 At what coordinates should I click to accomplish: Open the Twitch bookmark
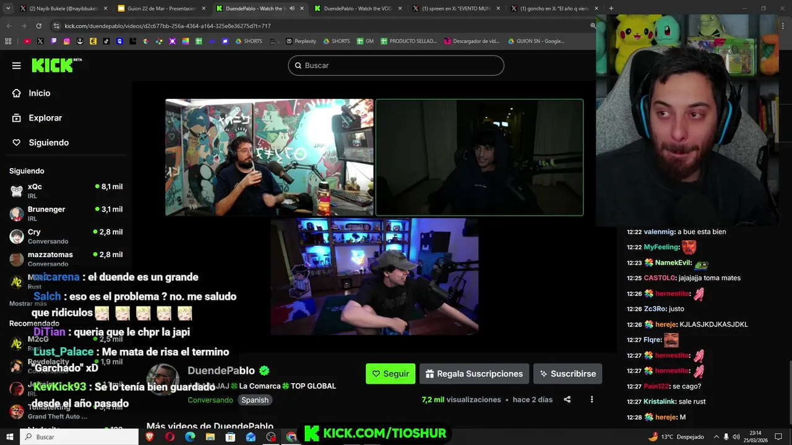(x=53, y=41)
